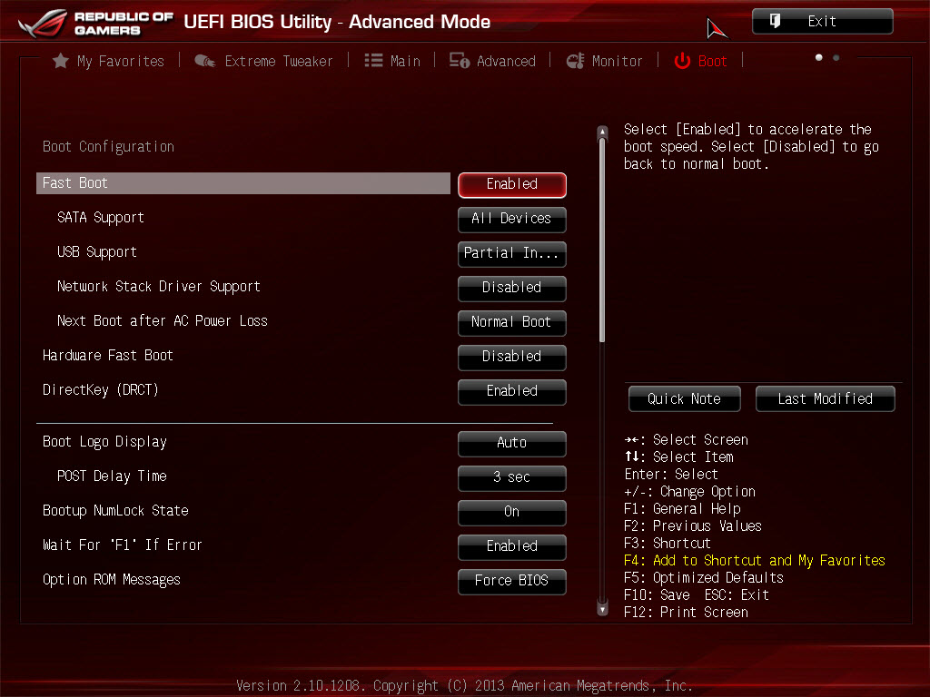Click the Monitor tab fan icon

point(575,61)
